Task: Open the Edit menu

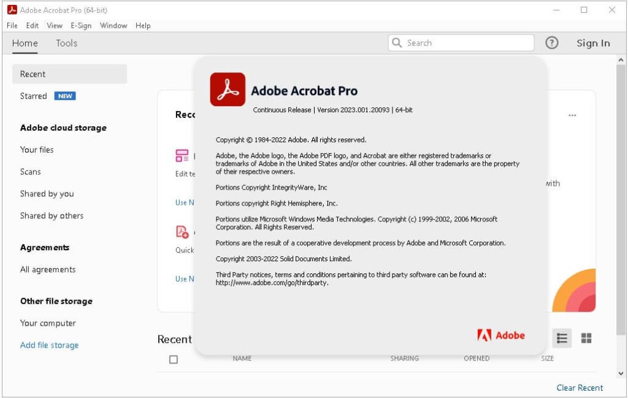Action: tap(33, 26)
